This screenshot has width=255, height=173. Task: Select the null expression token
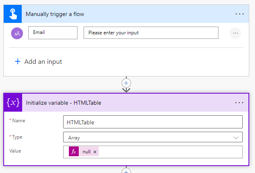[x=87, y=152]
